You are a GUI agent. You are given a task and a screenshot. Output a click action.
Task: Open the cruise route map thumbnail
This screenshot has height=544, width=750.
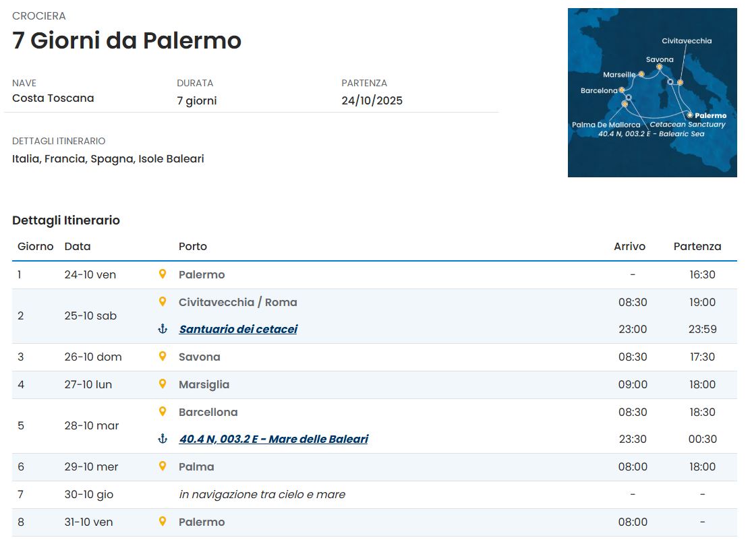[x=652, y=93]
